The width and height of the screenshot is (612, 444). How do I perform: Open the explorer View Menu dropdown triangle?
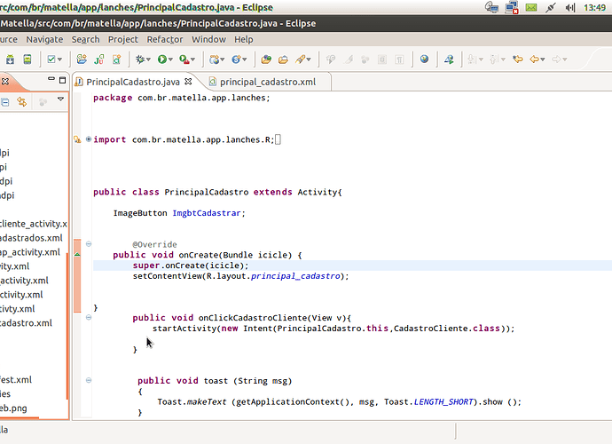click(x=61, y=100)
